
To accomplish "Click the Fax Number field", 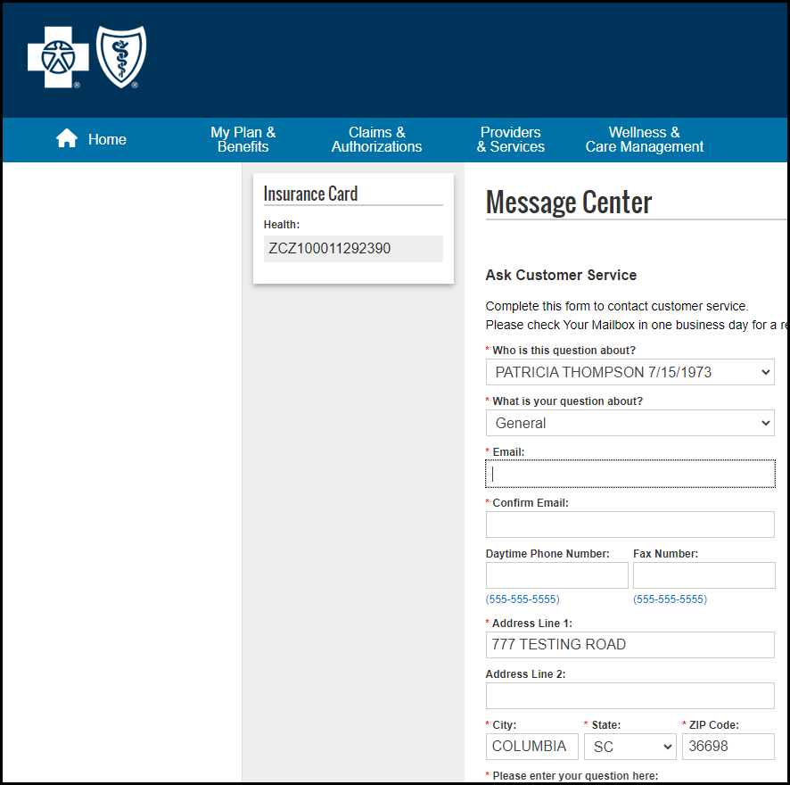I will [704, 575].
